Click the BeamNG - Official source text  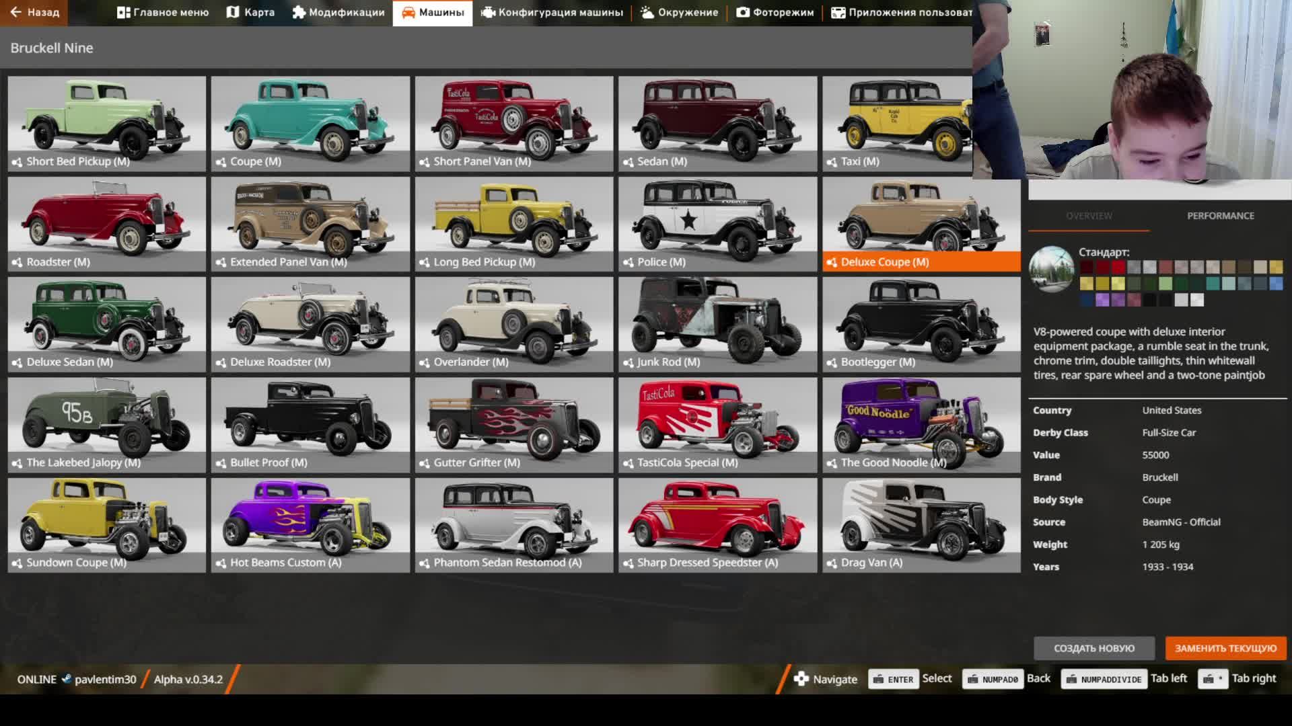(1181, 522)
